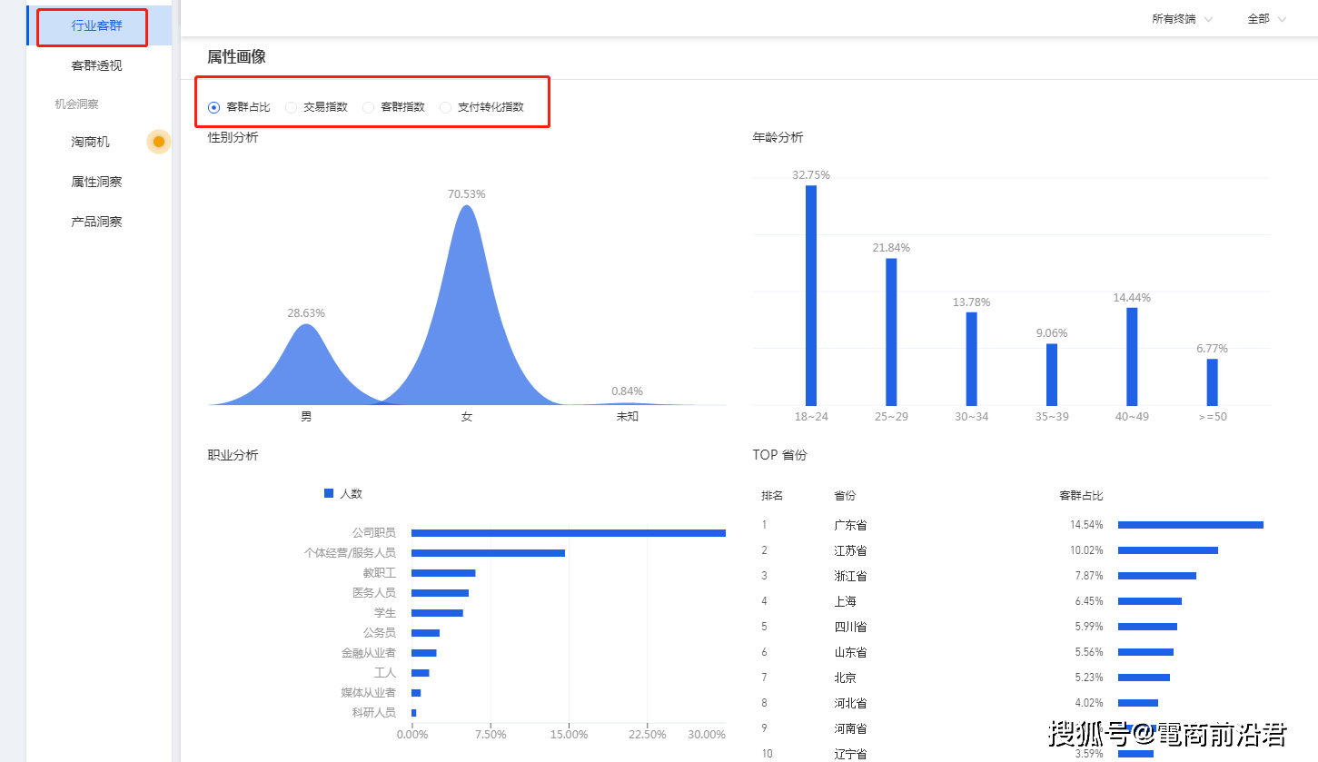
Task: Expand the 全部 dropdown filter
Action: click(1266, 19)
